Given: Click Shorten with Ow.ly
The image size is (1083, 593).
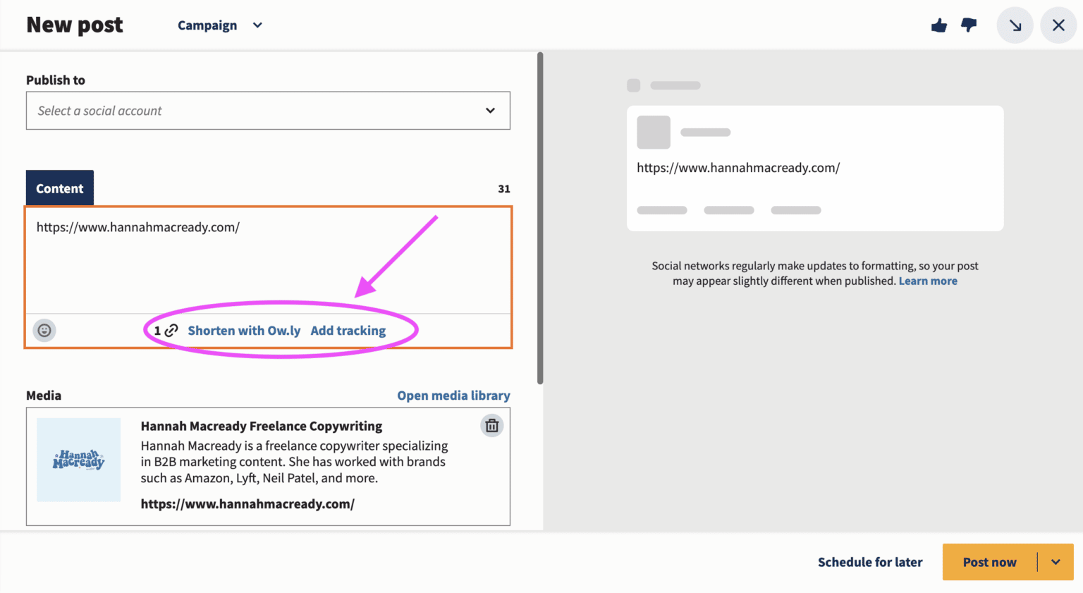Looking at the screenshot, I should click(x=244, y=331).
